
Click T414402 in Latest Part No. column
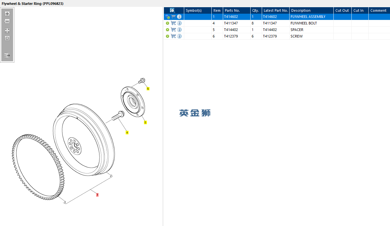coord(270,30)
